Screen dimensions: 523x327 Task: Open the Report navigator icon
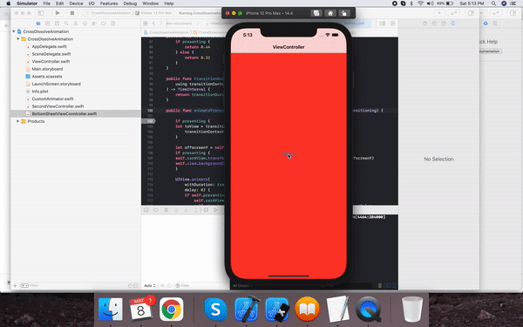[x=112, y=24]
